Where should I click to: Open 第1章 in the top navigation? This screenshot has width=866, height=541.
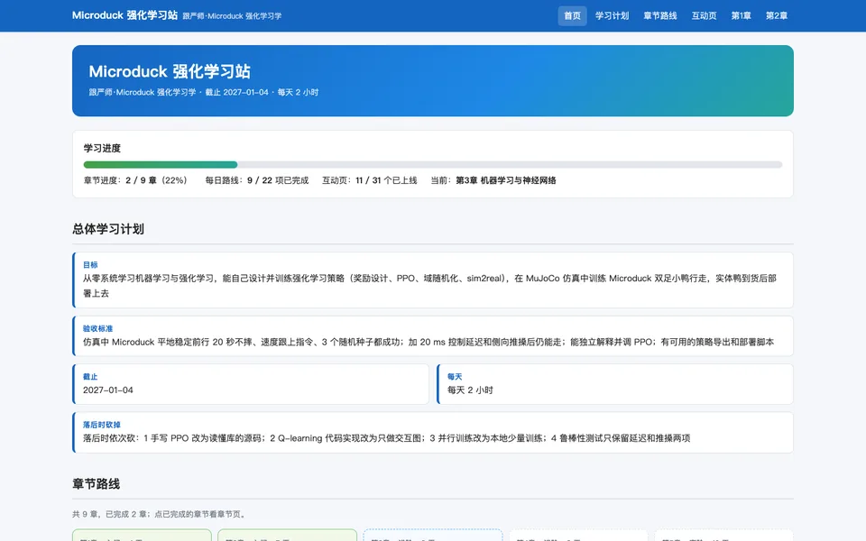click(x=742, y=15)
